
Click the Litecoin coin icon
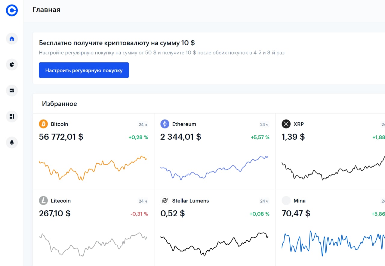point(43,201)
